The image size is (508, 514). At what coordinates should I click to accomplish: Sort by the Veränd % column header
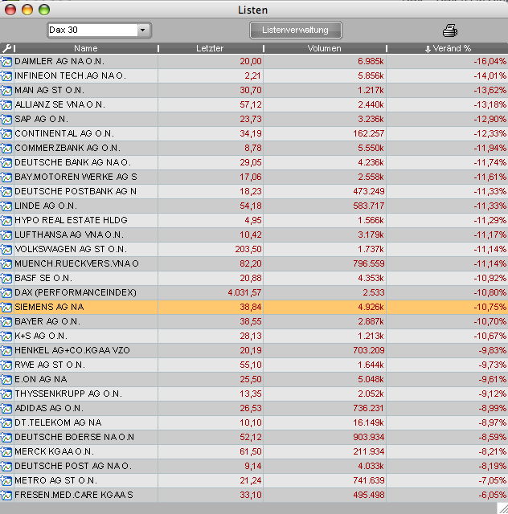[x=448, y=48]
